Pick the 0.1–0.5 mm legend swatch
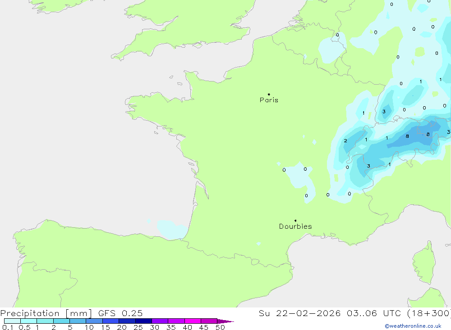Viewport: 451px width, 330px height. [12, 321]
